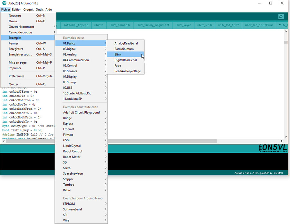
Task: Open Esplora library examples
Action: (x=81, y=124)
